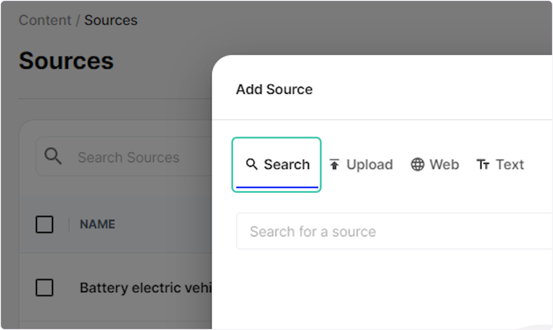553x330 pixels.
Task: Click inside the Search Sources box
Action: 129,156
